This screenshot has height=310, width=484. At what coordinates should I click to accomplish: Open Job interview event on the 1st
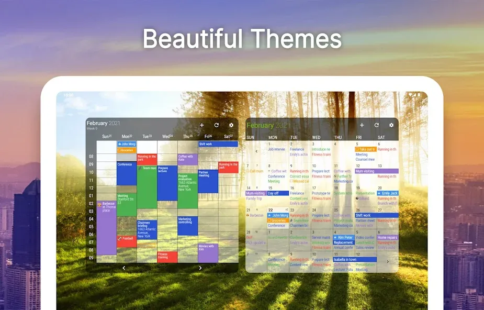click(x=277, y=149)
